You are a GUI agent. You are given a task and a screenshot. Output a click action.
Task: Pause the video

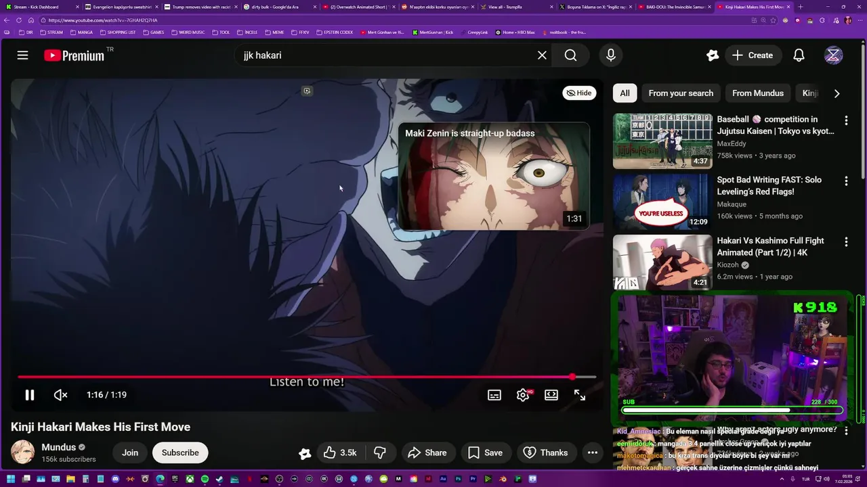[x=30, y=395]
